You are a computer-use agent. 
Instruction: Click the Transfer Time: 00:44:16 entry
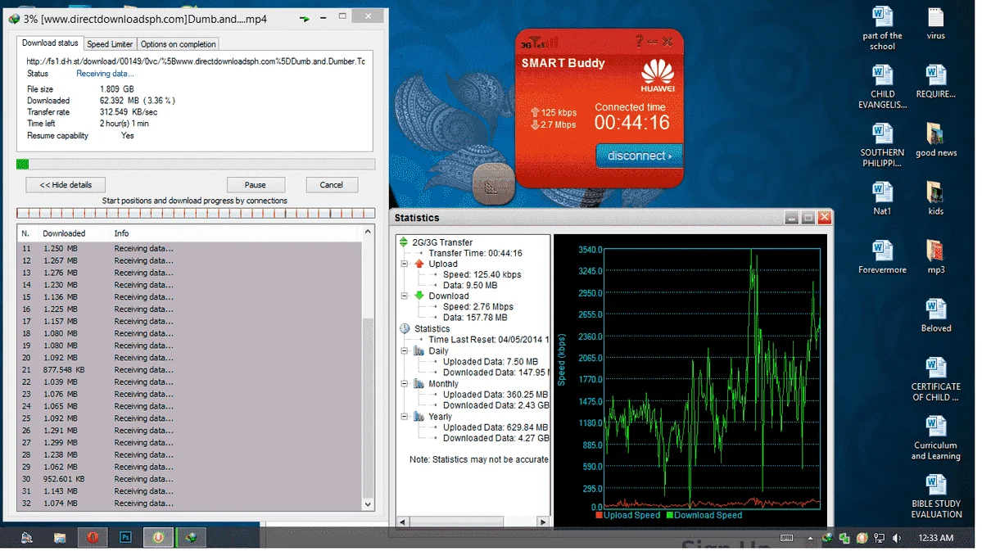click(475, 254)
